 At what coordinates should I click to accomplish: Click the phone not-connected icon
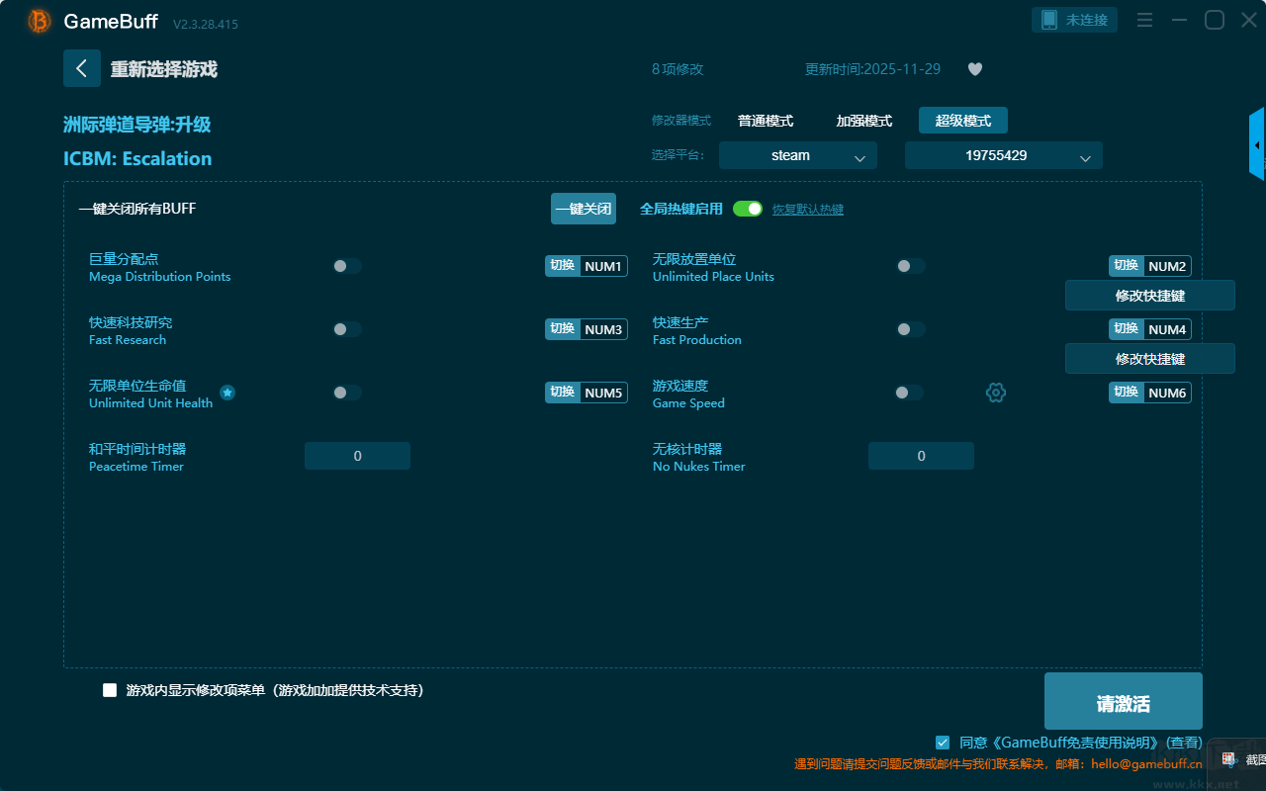pos(1049,20)
